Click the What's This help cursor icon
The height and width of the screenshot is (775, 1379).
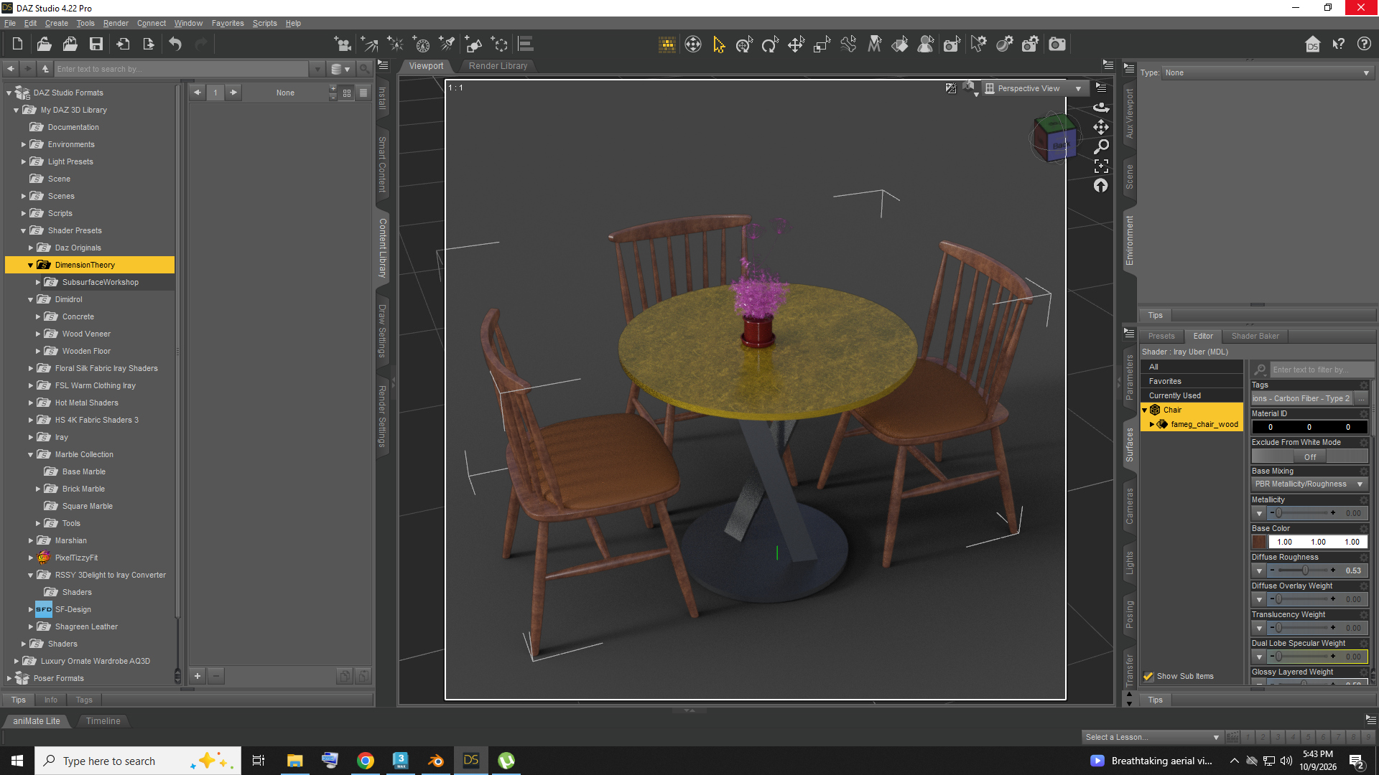pos(1338,44)
